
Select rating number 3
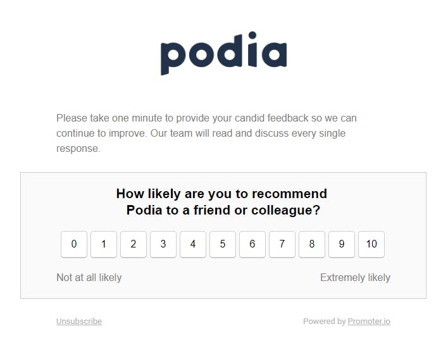pyautogui.click(x=163, y=244)
